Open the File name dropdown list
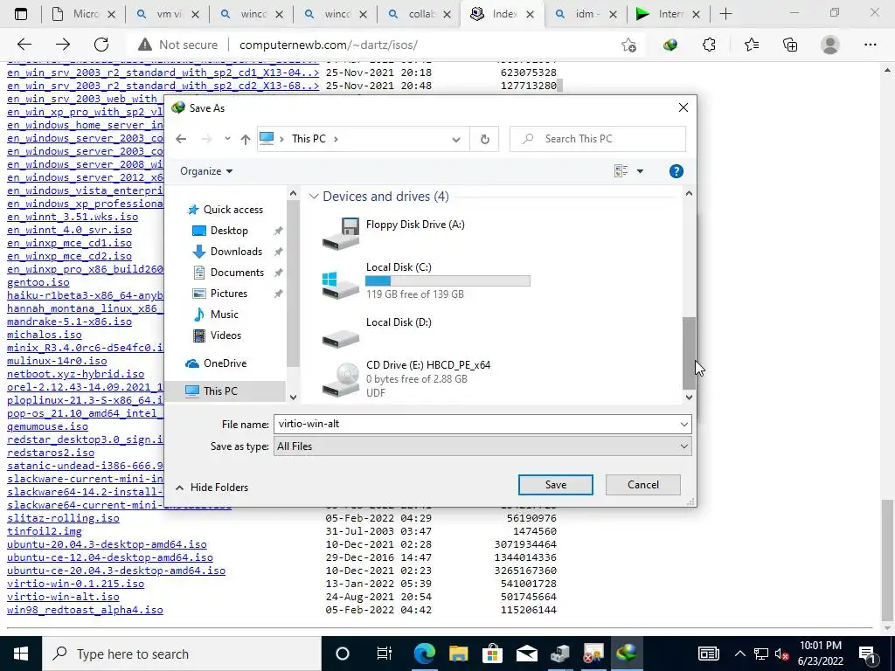 tap(683, 424)
